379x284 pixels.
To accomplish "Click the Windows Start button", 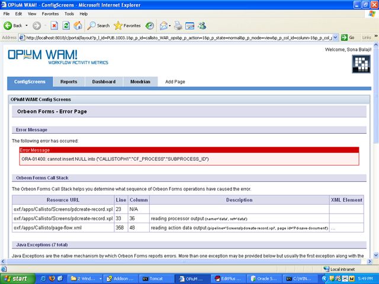I will coord(17,278).
